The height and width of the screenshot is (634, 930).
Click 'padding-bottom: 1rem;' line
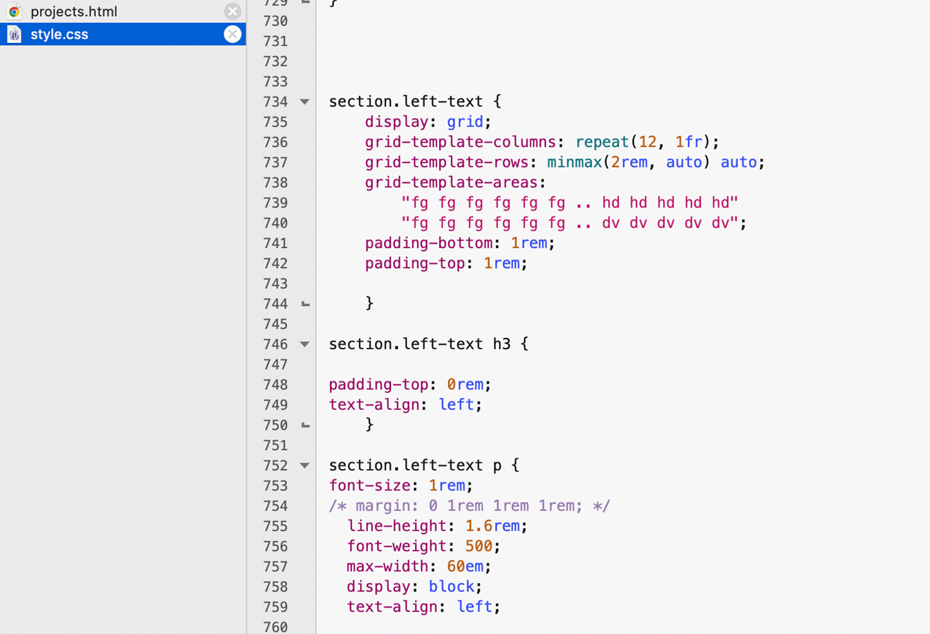coord(460,243)
